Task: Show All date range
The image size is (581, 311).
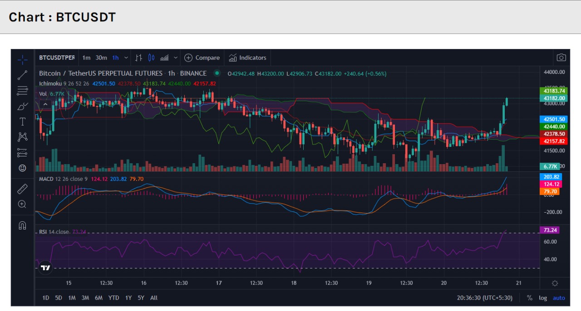Action: 154,298
